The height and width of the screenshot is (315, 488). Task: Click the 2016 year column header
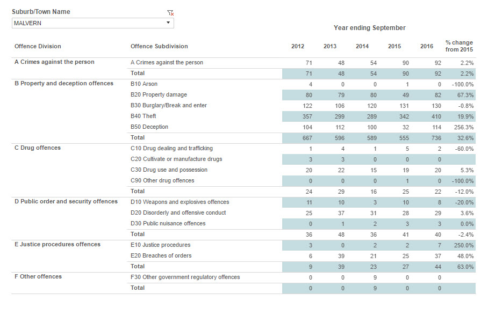click(427, 46)
